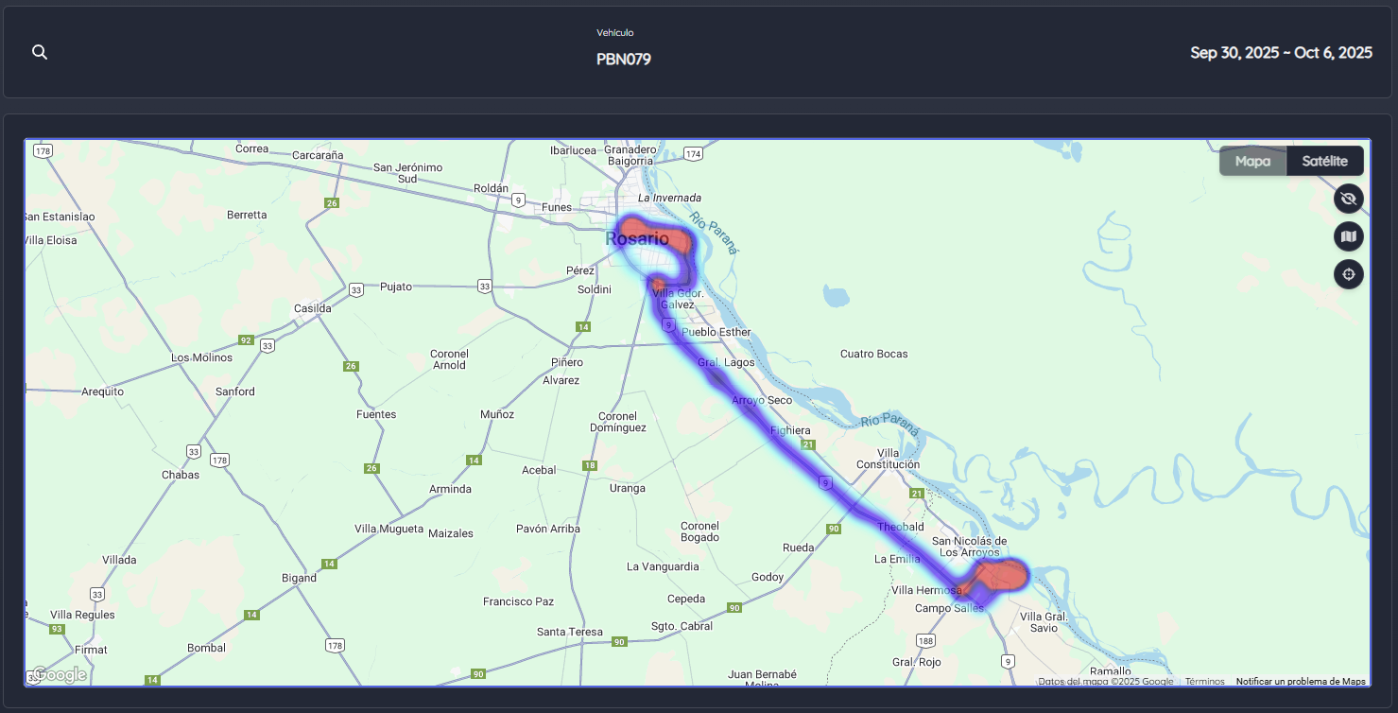Click the 'Casilda' map label
Screen dimensions: 1398x713
(313, 308)
